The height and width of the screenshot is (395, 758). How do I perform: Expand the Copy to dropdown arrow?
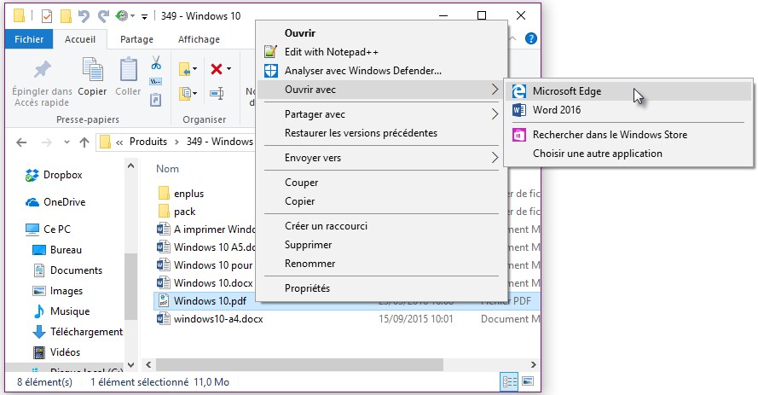pyautogui.click(x=194, y=93)
